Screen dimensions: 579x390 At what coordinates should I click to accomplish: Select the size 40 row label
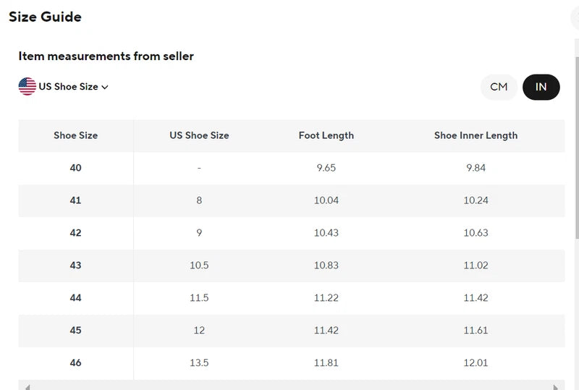[x=75, y=168]
